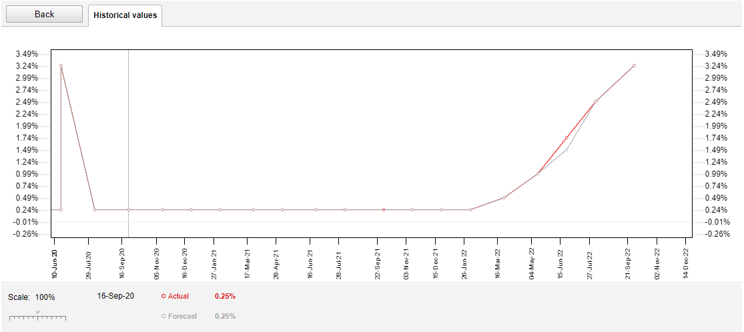The width and height of the screenshot is (744, 332).
Task: Select the final 3.24% point at 21-Sep-22
Action: click(x=634, y=66)
